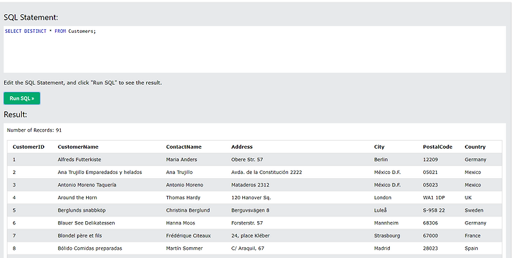Click the Country column header

[475, 147]
